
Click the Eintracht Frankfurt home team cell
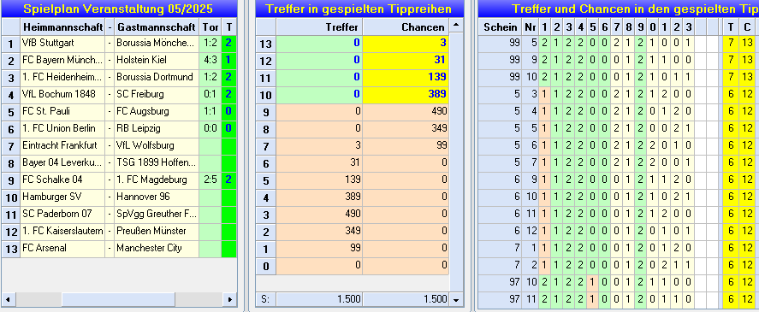point(62,145)
